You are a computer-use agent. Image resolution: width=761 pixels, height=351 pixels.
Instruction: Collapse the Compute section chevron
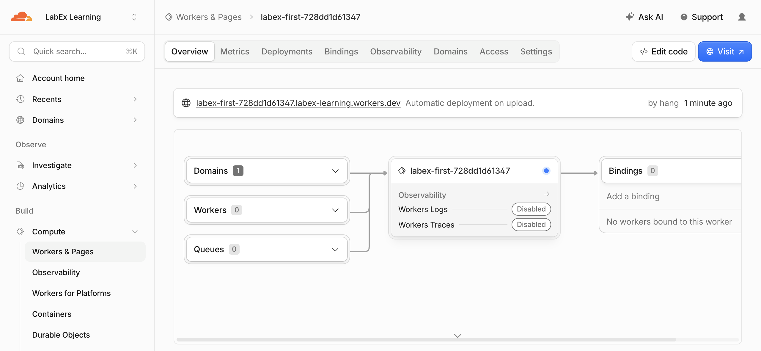click(x=135, y=232)
